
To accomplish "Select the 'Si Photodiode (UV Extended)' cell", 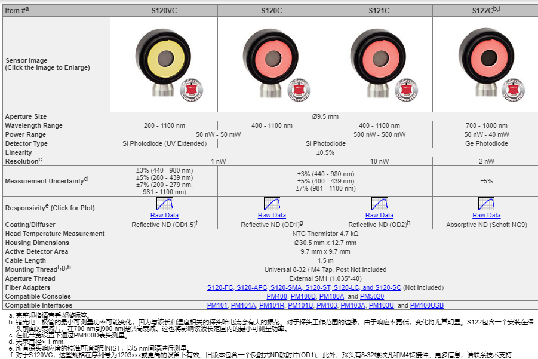I will (x=164, y=143).
